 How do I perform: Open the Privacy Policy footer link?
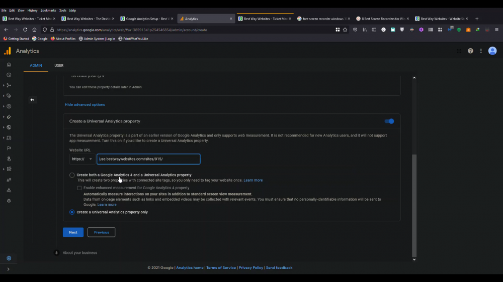[x=251, y=267]
